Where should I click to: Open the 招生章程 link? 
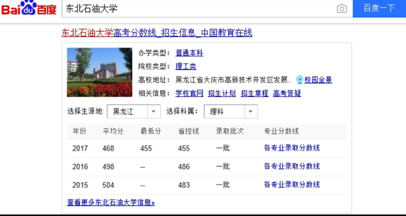(x=255, y=93)
